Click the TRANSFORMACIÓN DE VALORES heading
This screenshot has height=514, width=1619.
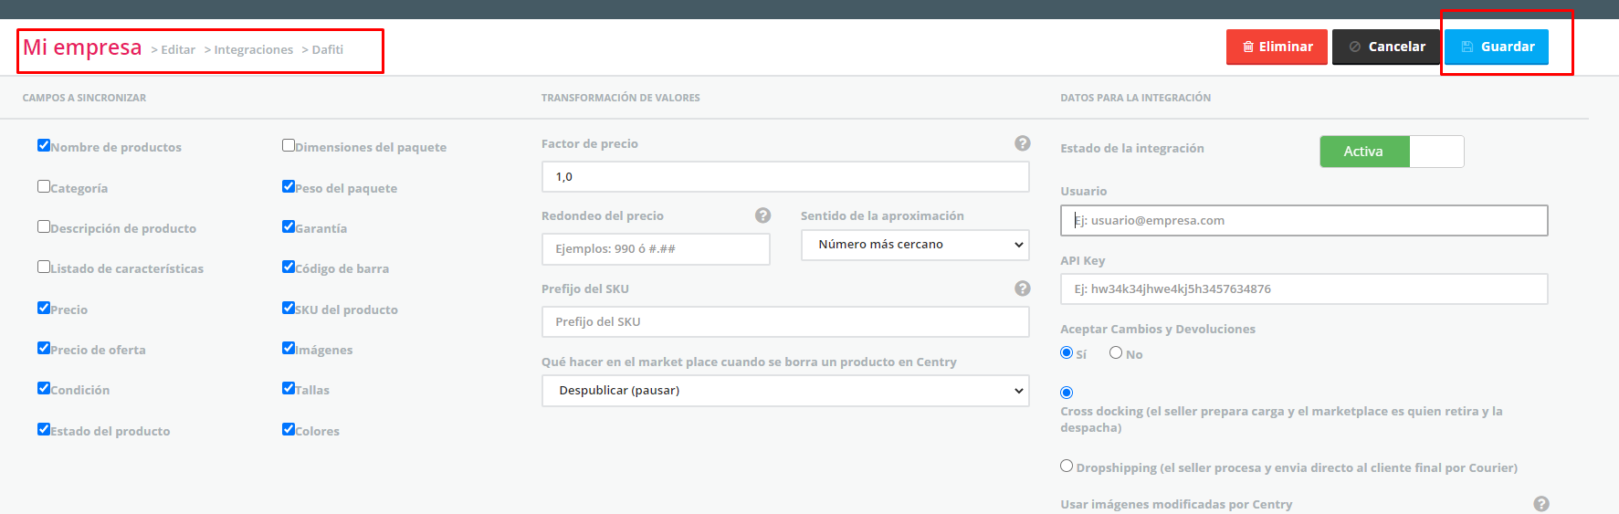point(621,98)
